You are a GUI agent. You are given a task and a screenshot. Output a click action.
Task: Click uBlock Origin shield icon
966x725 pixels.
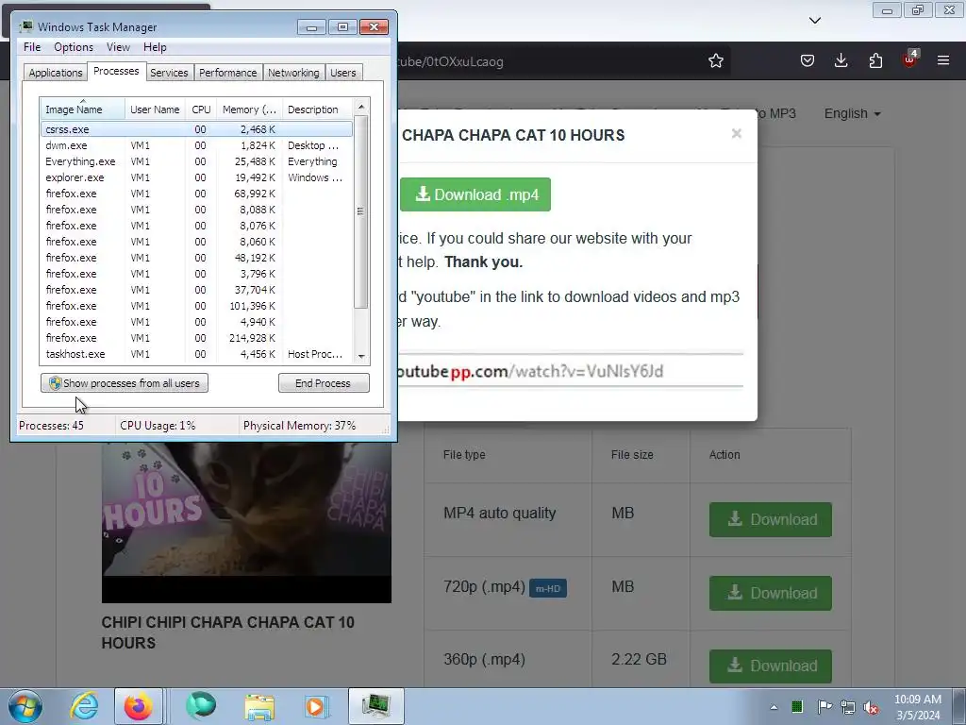(910, 59)
